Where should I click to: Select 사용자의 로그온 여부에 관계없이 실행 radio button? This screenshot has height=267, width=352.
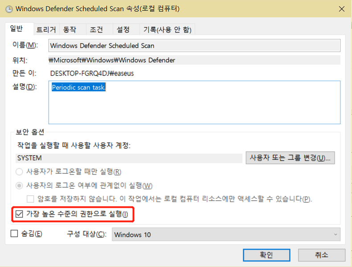click(x=19, y=186)
